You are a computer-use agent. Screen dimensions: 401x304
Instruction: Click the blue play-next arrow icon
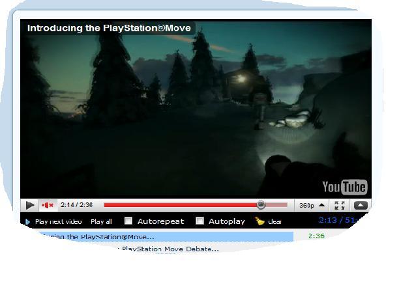pos(27,222)
